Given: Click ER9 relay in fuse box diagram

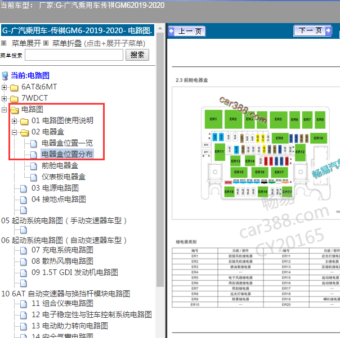Looking at the screenshot, I should (280, 138).
